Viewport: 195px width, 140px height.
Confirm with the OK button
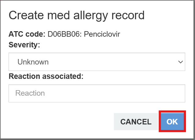172,122
